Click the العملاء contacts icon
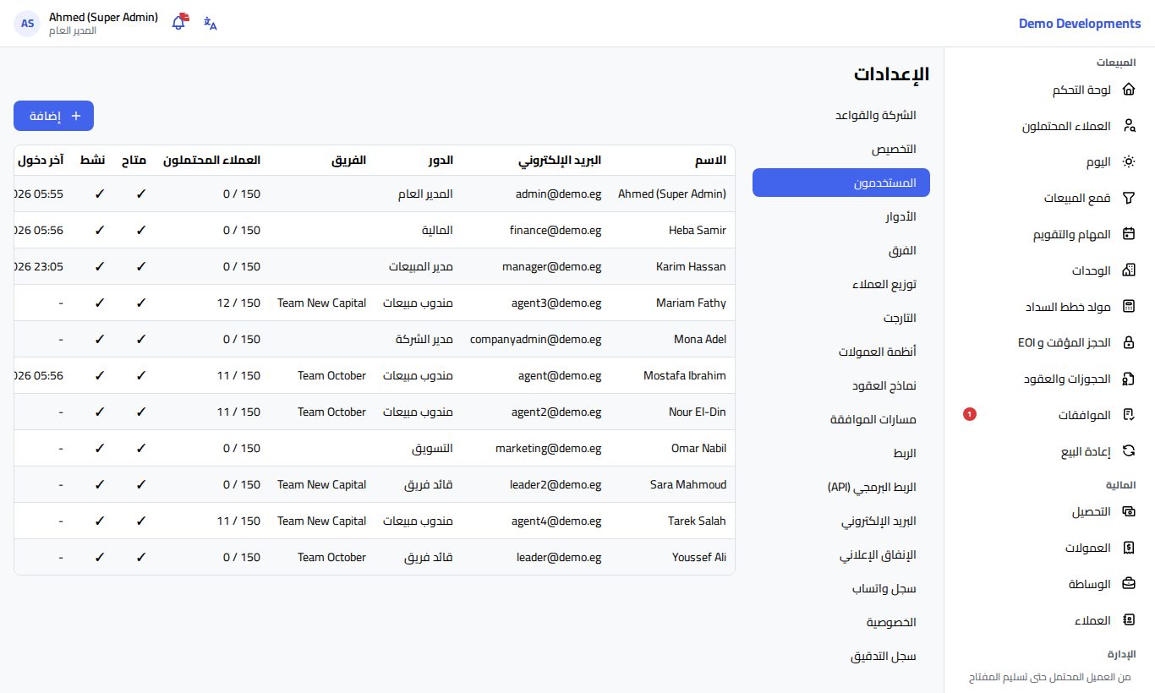Screen dimensions: 1155x693 pos(1128,620)
